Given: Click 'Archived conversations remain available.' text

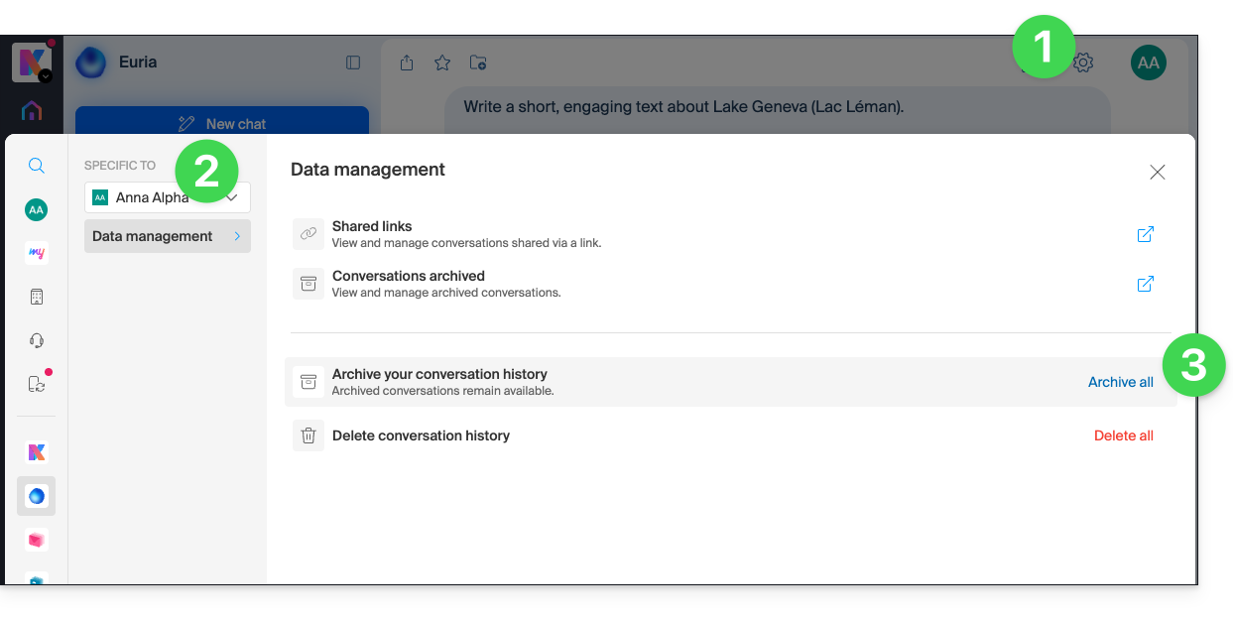Looking at the screenshot, I should coord(442,391).
